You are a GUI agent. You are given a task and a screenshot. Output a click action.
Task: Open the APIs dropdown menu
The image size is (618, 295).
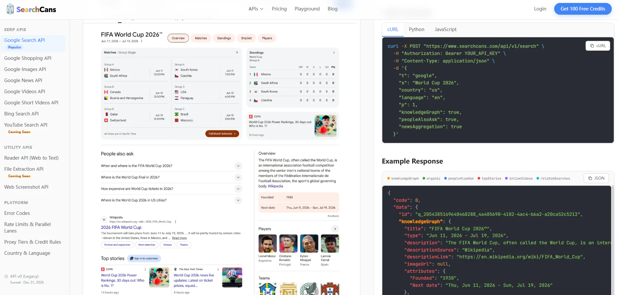(x=256, y=9)
